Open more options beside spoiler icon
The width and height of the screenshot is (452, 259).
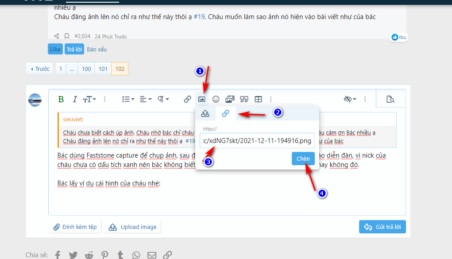pos(365,99)
